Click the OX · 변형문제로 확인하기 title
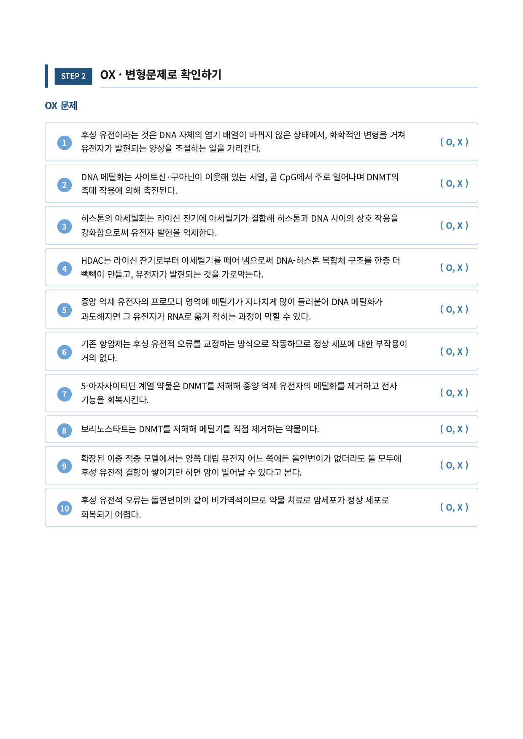 (x=161, y=75)
